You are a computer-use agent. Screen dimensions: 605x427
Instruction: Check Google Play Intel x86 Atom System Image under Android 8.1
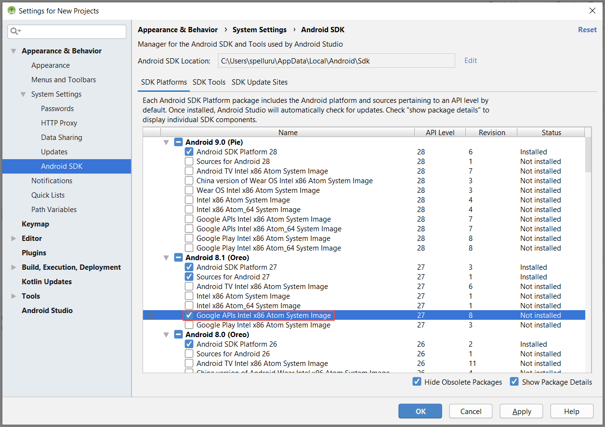click(x=189, y=325)
